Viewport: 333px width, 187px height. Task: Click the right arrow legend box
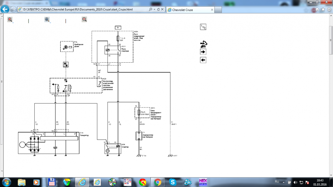203,52
